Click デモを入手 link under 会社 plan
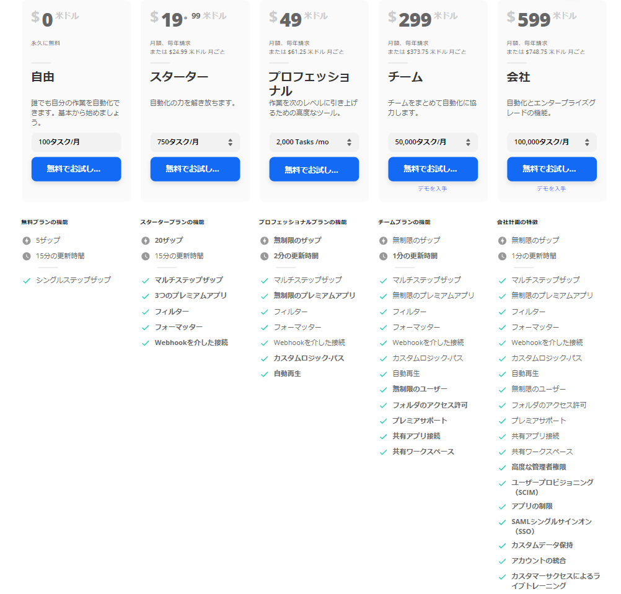Screen dimensions: 621x594 (x=552, y=188)
